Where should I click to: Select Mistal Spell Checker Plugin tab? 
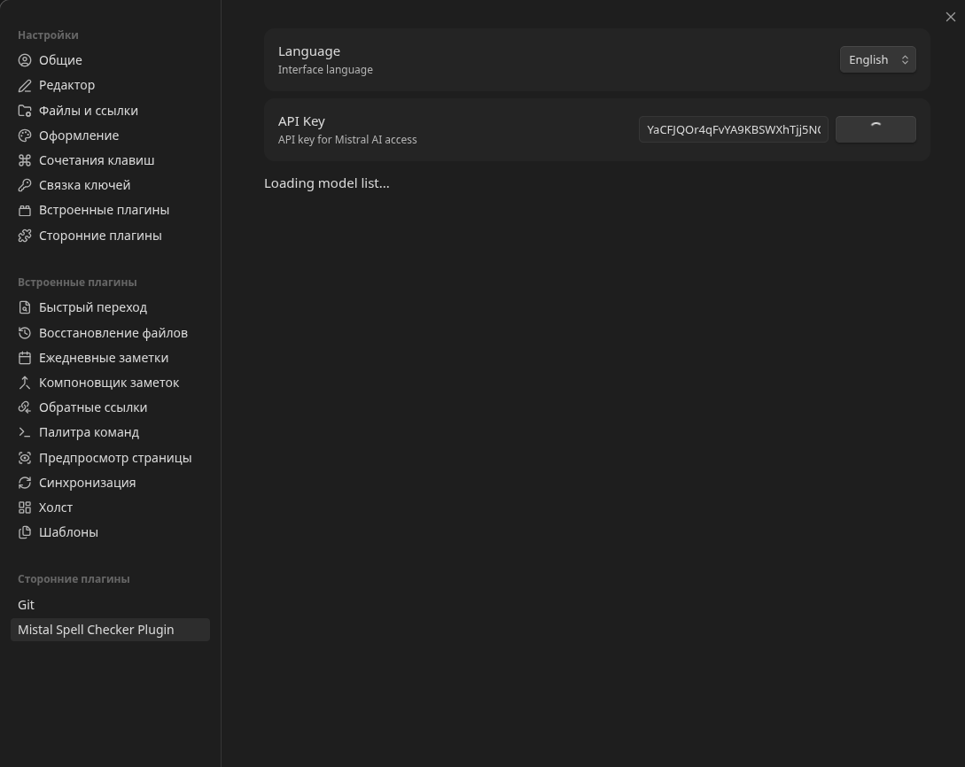tap(110, 630)
